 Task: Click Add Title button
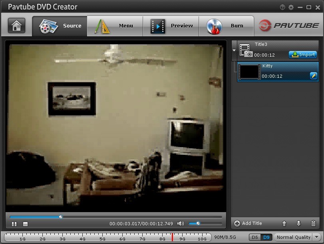(248, 224)
